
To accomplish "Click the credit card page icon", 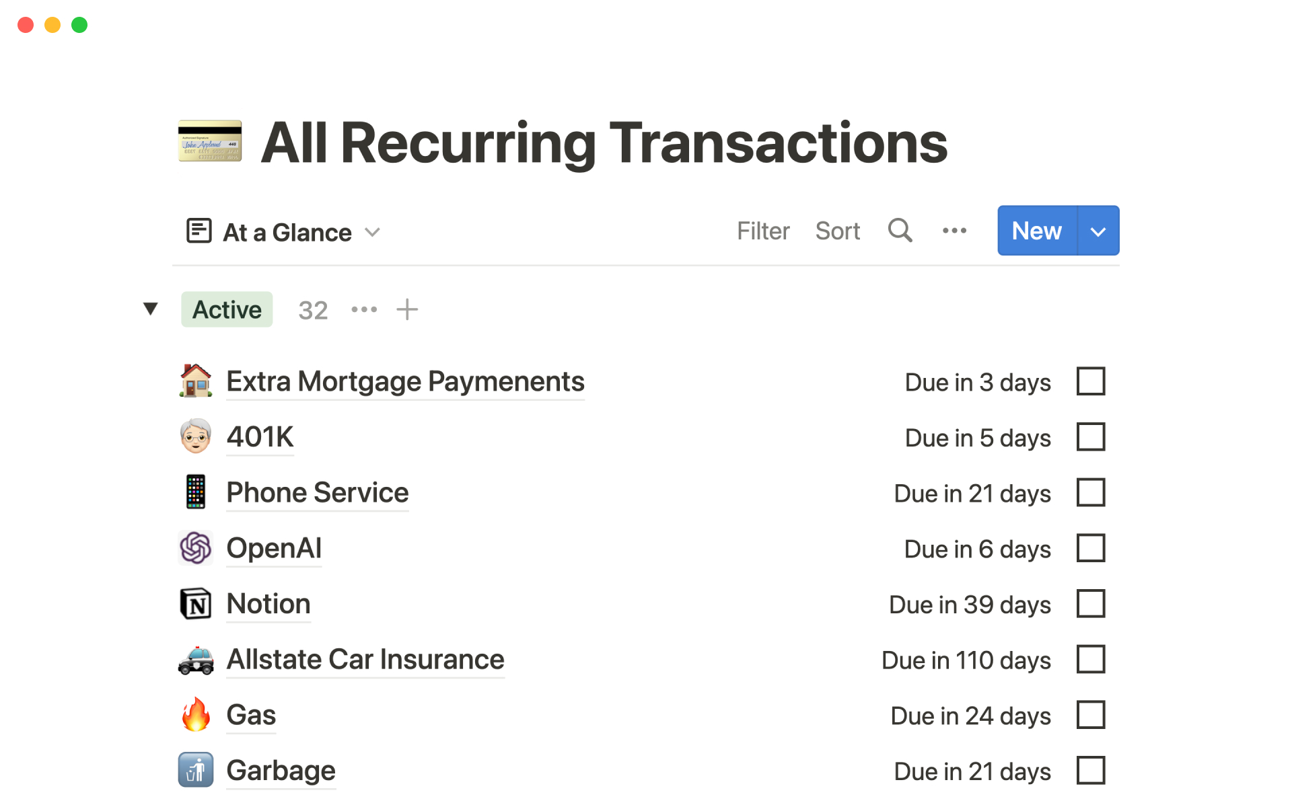I will click(x=209, y=142).
